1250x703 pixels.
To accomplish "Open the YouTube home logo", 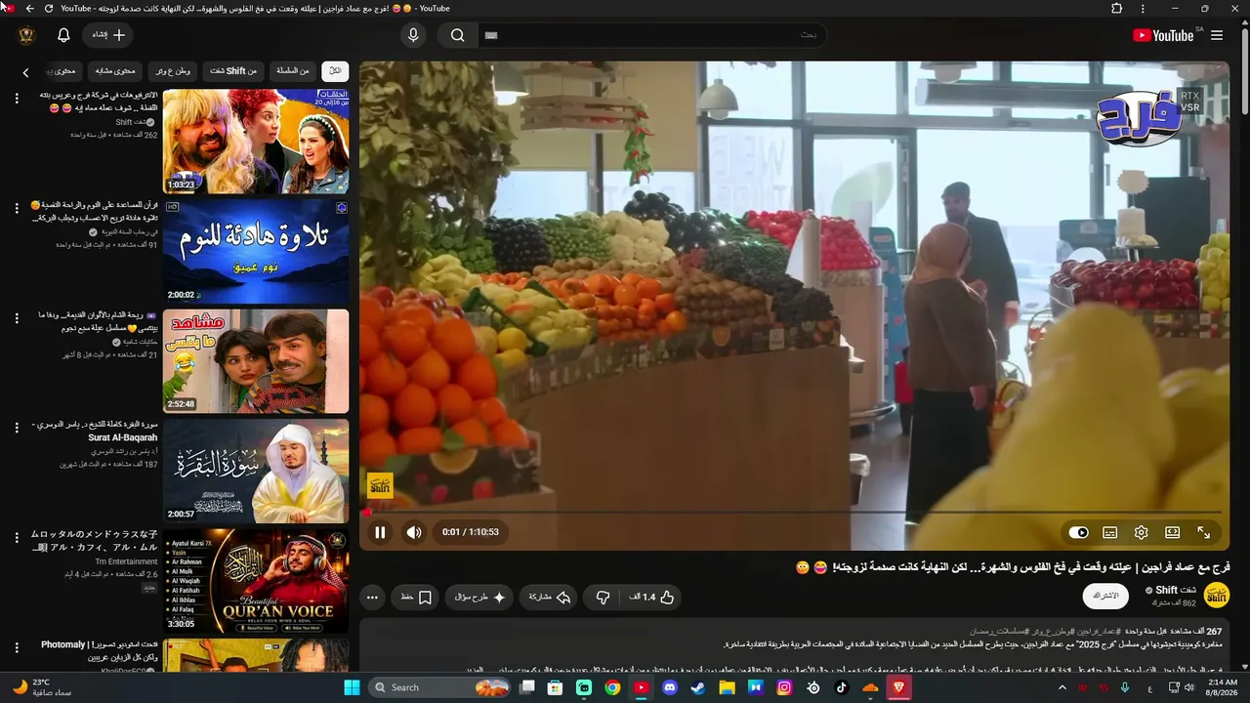I will coord(1163,35).
